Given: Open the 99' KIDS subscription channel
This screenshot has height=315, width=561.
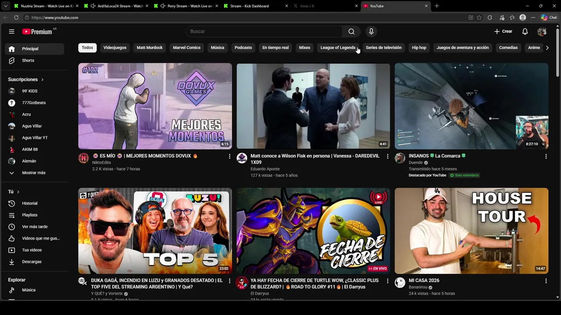Looking at the screenshot, I should [x=35, y=91].
